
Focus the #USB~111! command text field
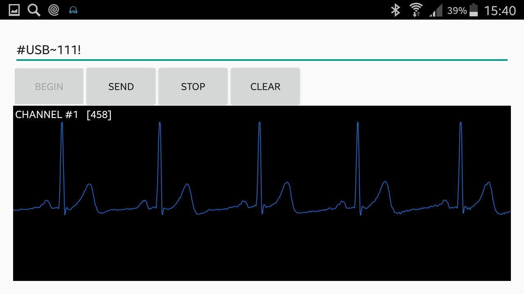[262, 50]
